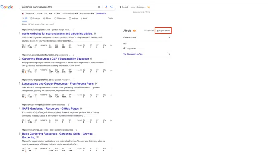The height and width of the screenshot is (155, 268).
Task: Click plus icon on plantingplanner metrics row
Action: 111,45
